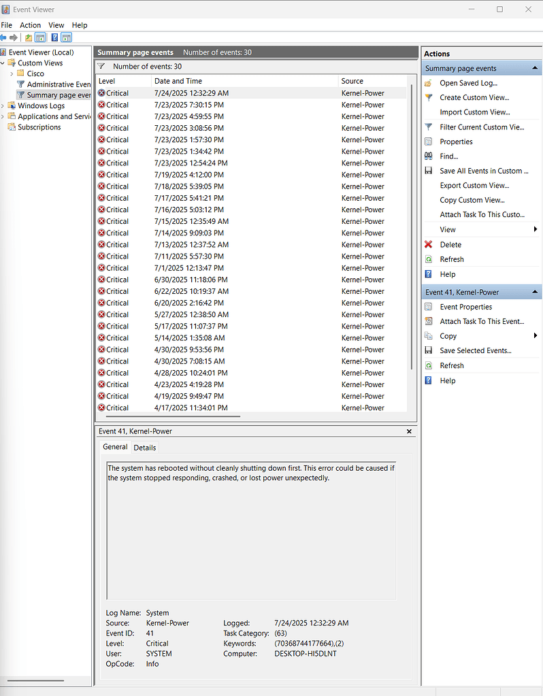Click Import Custom View... action
The image size is (543, 696).
tap(475, 112)
